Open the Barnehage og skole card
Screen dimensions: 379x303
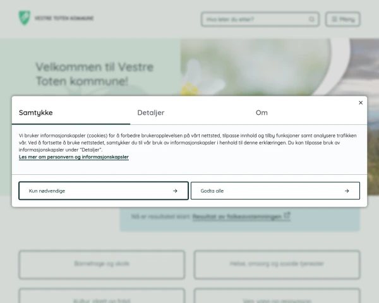tap(102, 264)
